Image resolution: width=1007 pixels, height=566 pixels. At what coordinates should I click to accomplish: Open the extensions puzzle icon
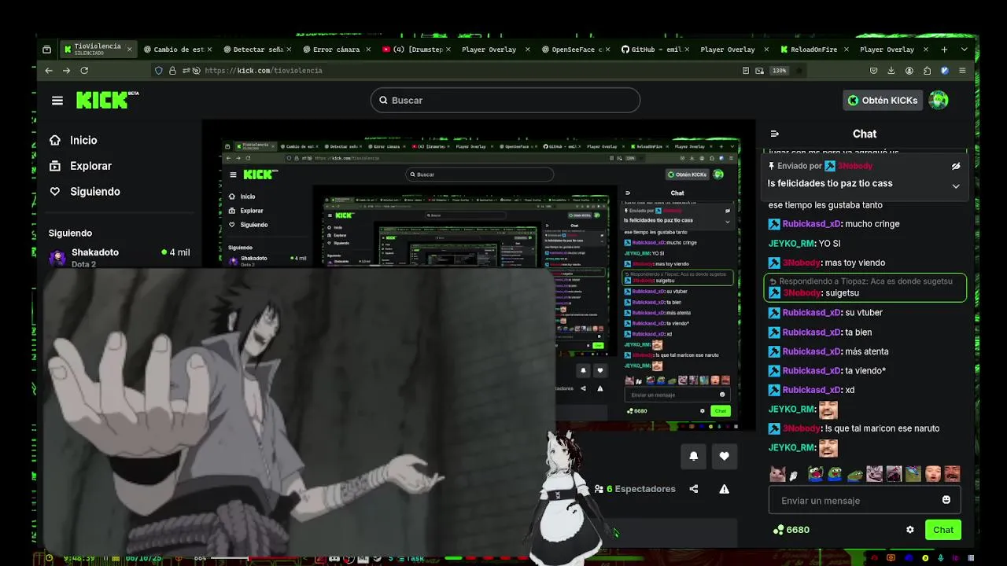928,71
